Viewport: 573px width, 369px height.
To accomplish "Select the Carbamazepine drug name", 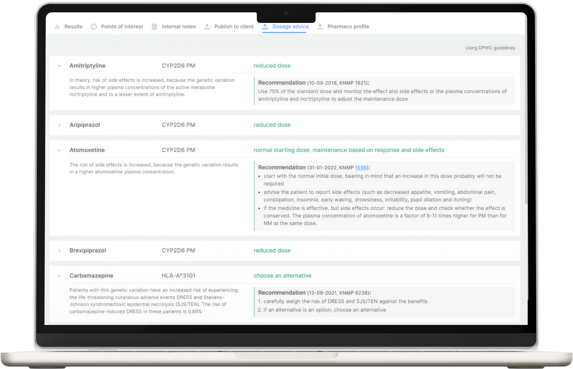I will [91, 275].
